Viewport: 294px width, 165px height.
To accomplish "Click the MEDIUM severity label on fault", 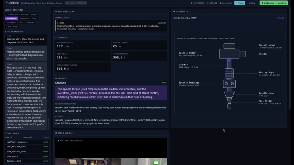I will 162,23.
